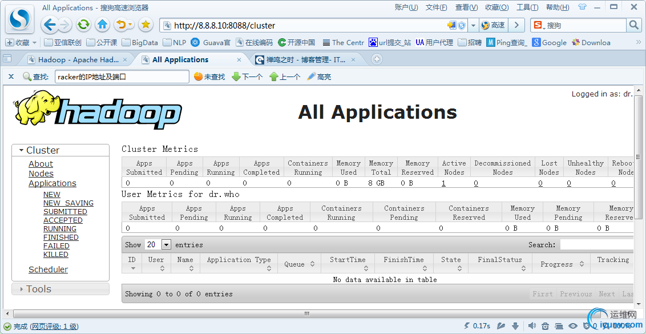Click the horizontal scrollbar thumb at page bottom
This screenshot has width=646, height=334.
(306, 313)
